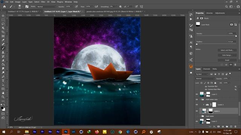The image size is (241, 135).
Task: Open the 3D cube panel icon
Action: pyautogui.click(x=191, y=53)
